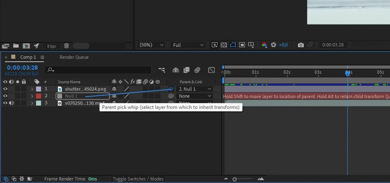Toggle shy switch on Null 1 layer
This screenshot has height=183, width=390.
pos(114,96)
